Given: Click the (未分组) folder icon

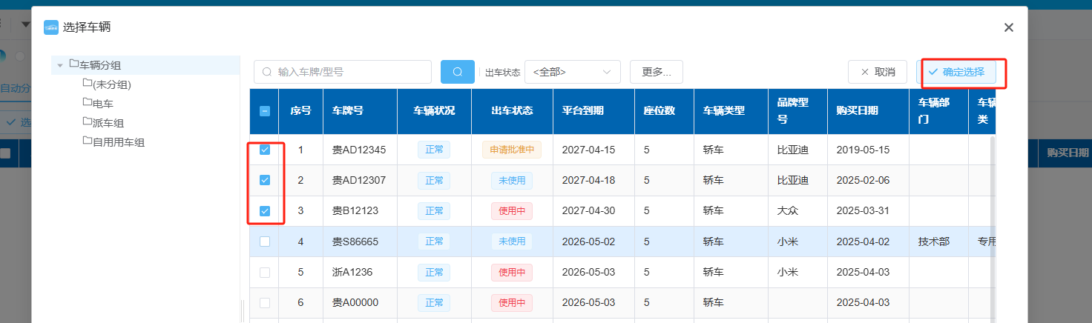Looking at the screenshot, I should click(88, 83).
